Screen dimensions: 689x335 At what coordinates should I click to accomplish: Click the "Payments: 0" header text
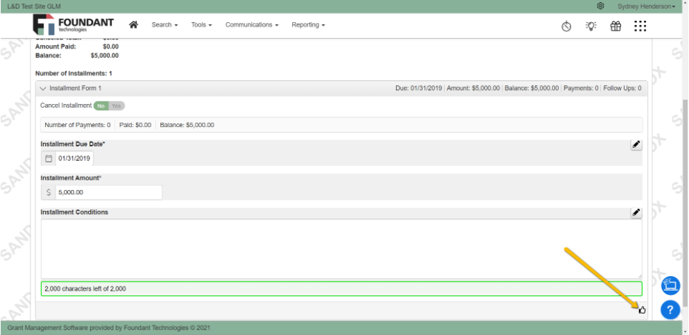click(x=581, y=88)
